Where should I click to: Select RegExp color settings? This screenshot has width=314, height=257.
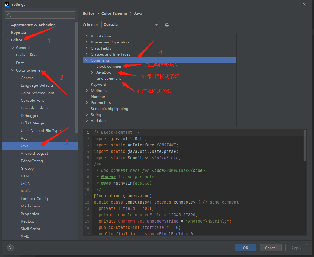27,221
